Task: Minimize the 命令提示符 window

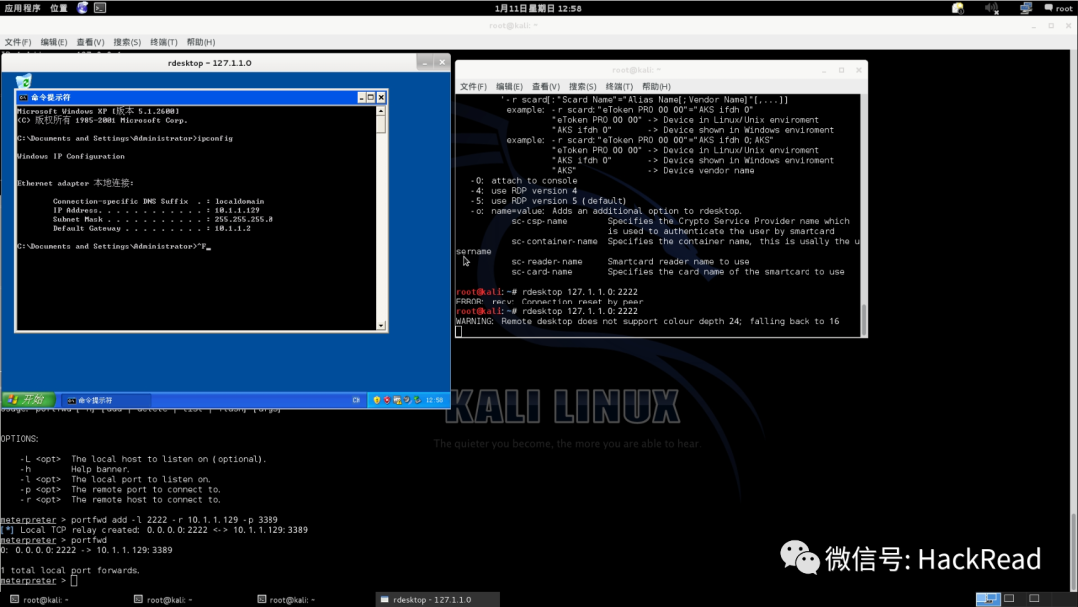Action: [x=361, y=98]
